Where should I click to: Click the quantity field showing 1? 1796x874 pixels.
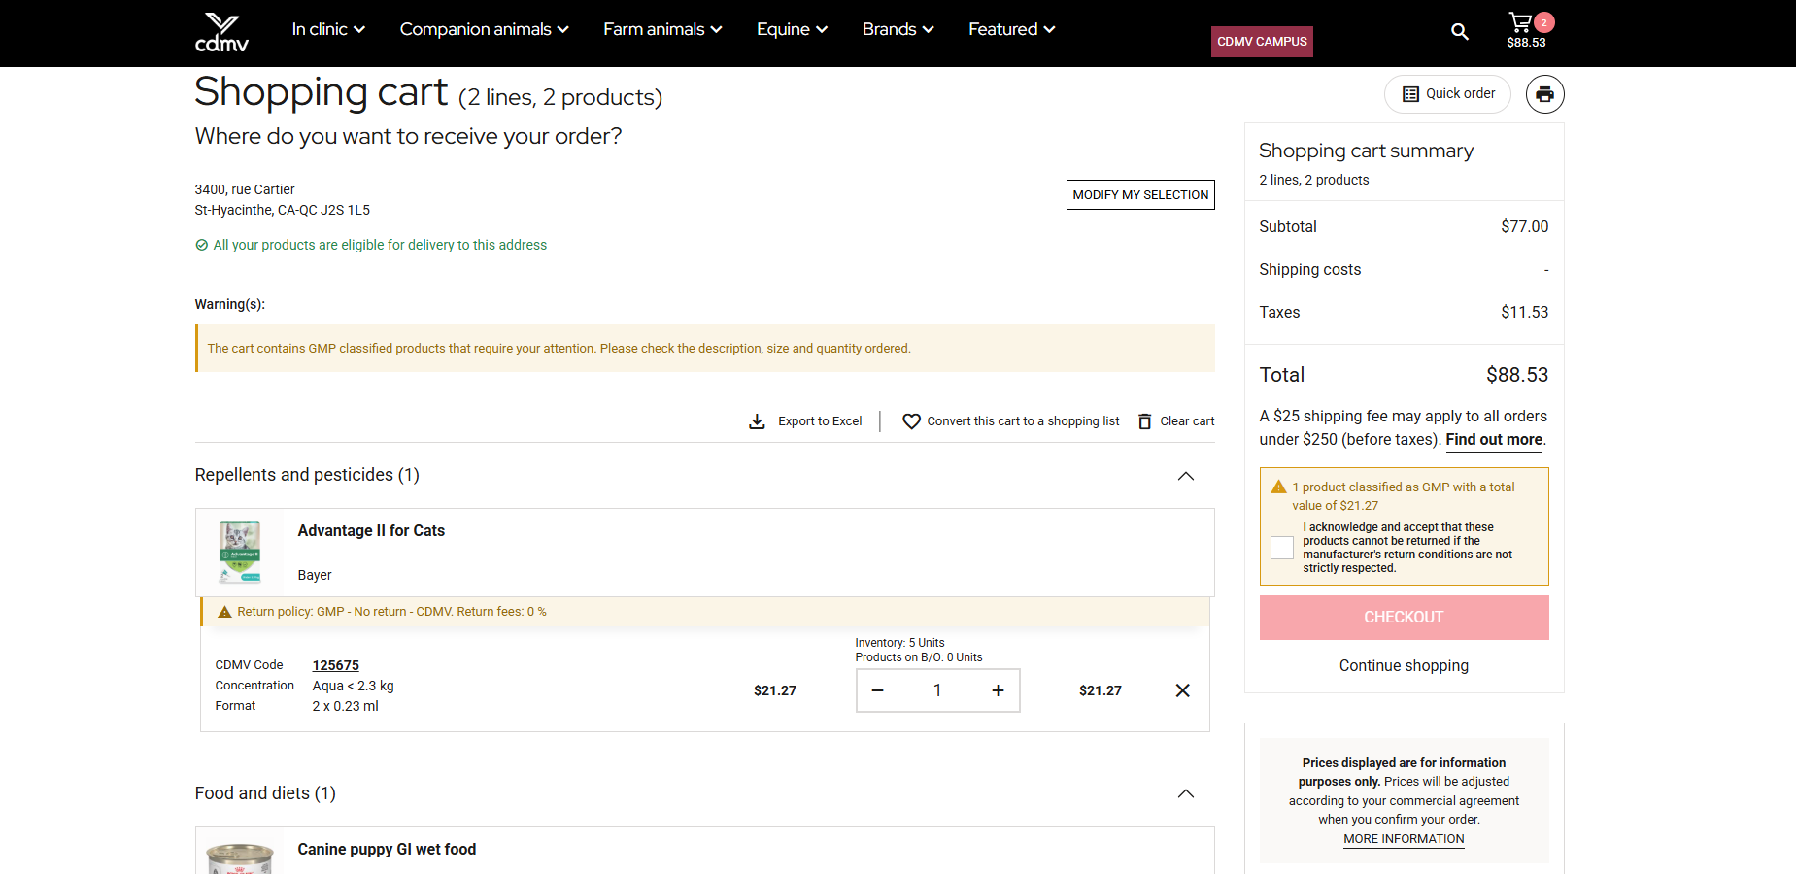[937, 690]
